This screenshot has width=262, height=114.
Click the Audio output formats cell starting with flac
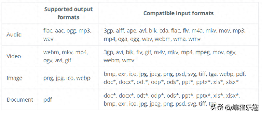click(x=68, y=34)
